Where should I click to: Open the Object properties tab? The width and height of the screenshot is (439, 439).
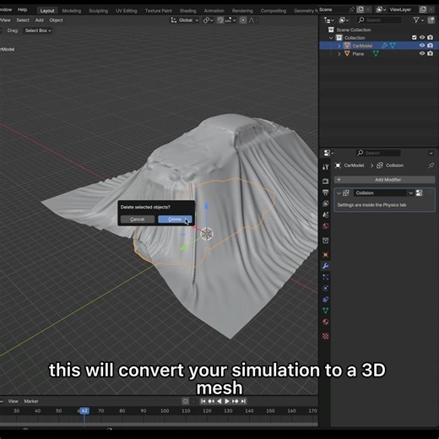tap(326, 255)
